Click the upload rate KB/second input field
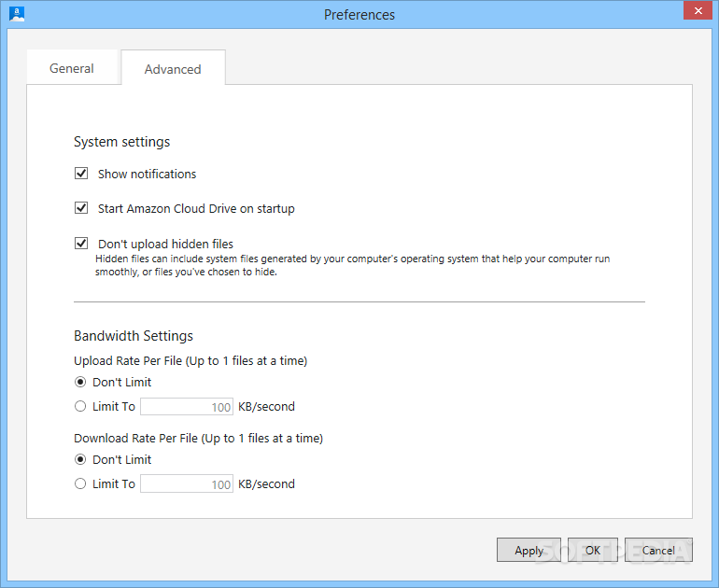Image resolution: width=719 pixels, height=588 pixels. point(187,407)
